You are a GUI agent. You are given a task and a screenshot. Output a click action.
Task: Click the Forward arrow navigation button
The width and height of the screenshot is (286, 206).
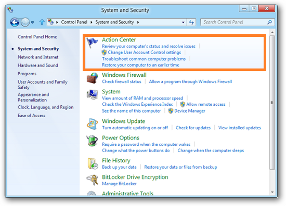(x=25, y=22)
